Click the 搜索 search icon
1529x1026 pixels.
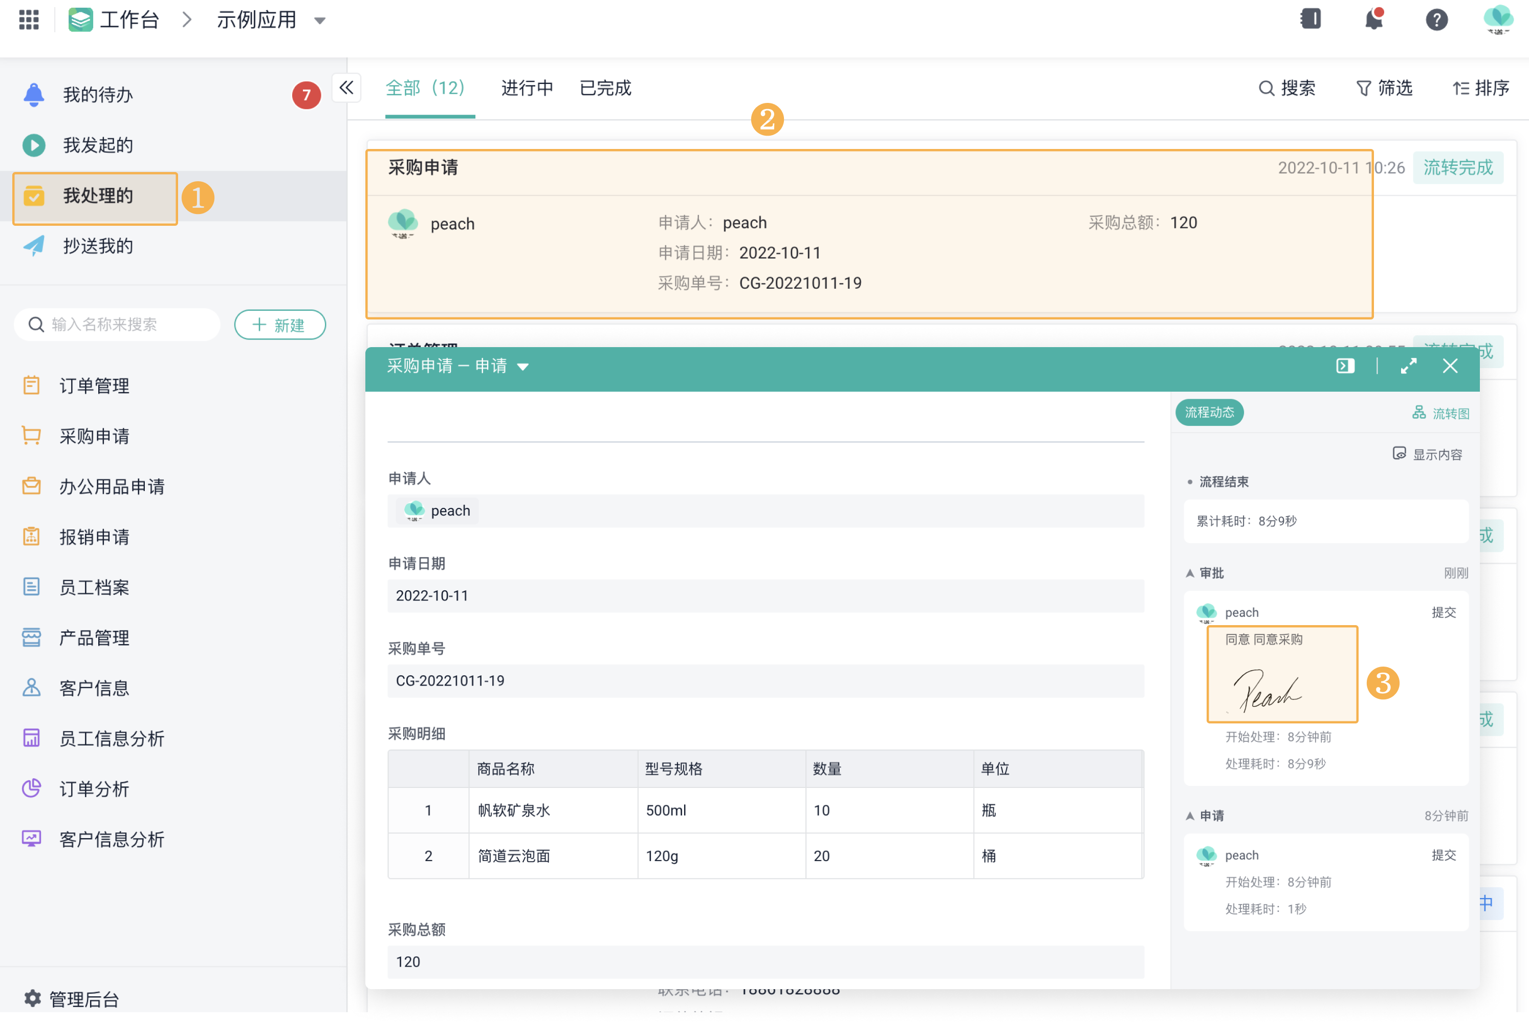1287,89
